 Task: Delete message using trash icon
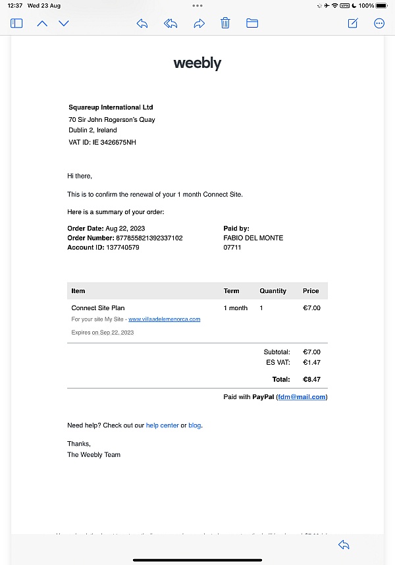click(225, 23)
